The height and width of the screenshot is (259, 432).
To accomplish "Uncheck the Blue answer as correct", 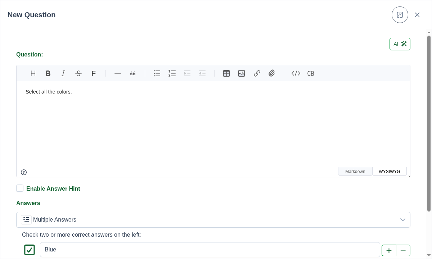I will coord(30,250).
